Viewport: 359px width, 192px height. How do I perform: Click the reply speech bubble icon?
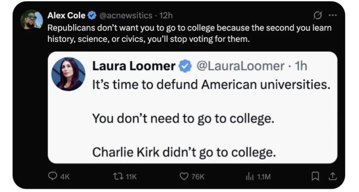52,176
